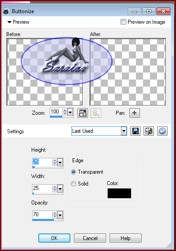This screenshot has width=176, height=251.
Task: Open the Opacity slider dropdown arrow
Action: point(60,215)
